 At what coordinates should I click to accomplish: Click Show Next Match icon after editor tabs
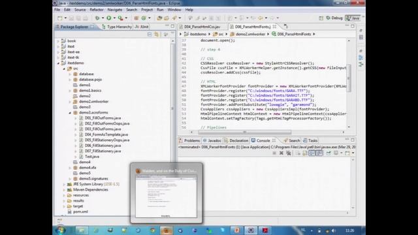(x=285, y=26)
